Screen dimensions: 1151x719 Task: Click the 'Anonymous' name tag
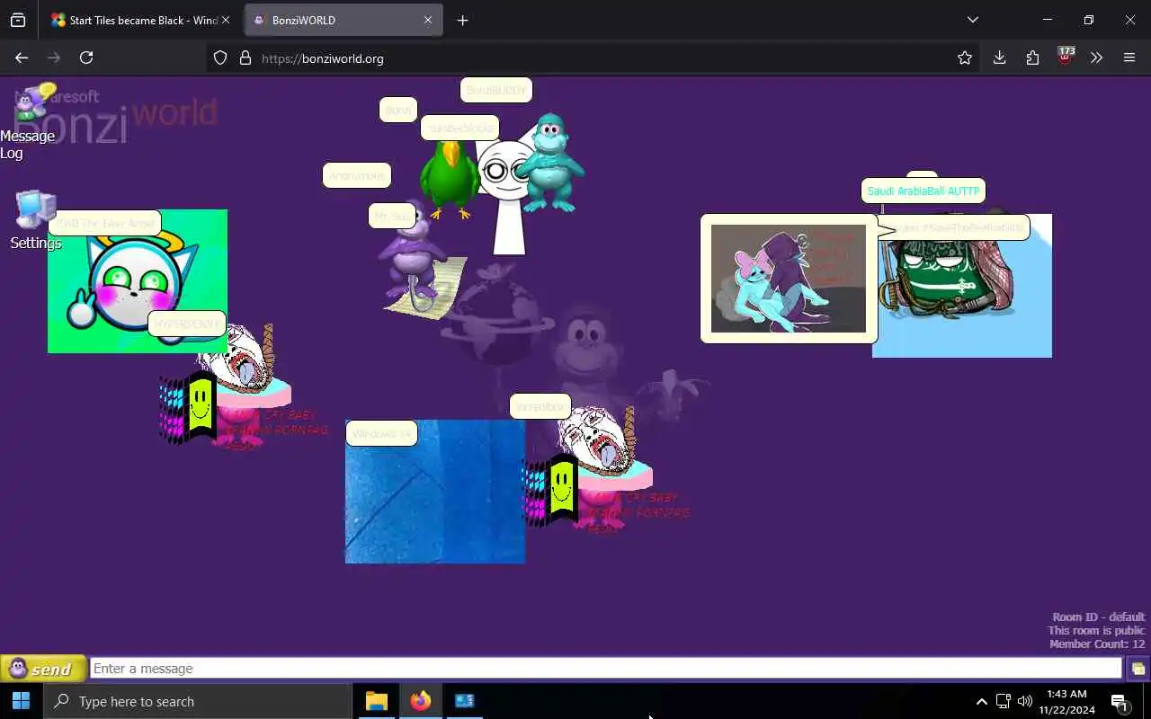357,175
